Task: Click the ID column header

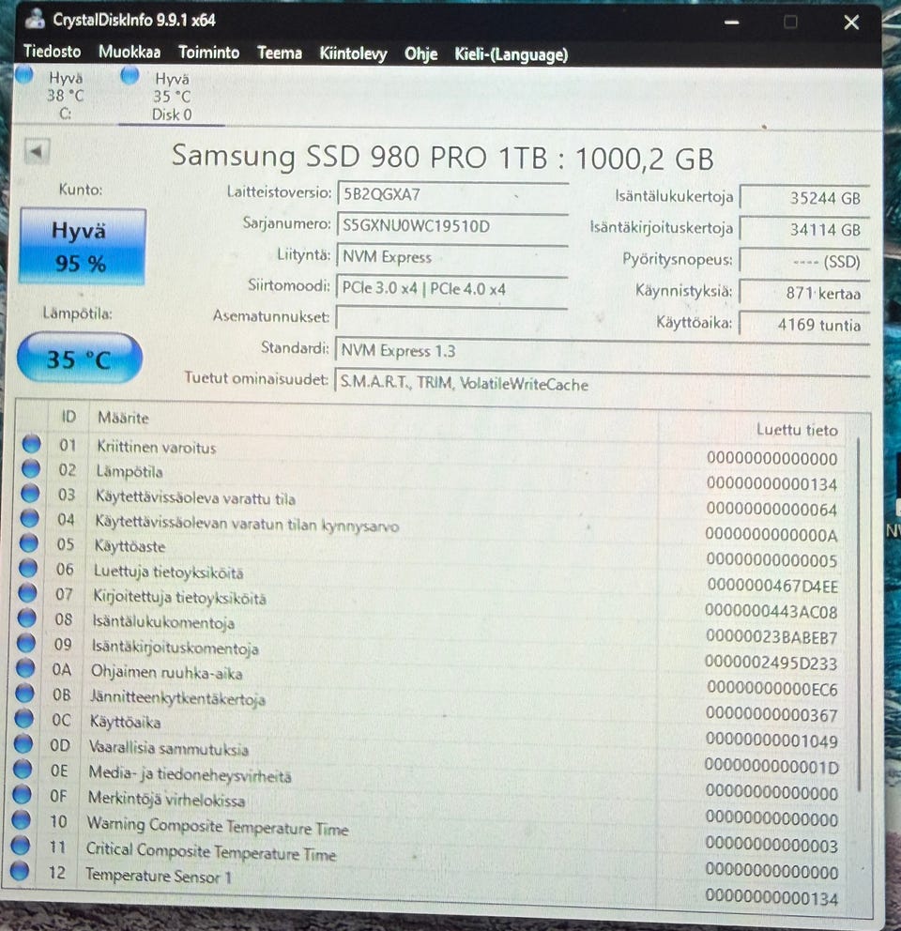Action: pos(69,417)
